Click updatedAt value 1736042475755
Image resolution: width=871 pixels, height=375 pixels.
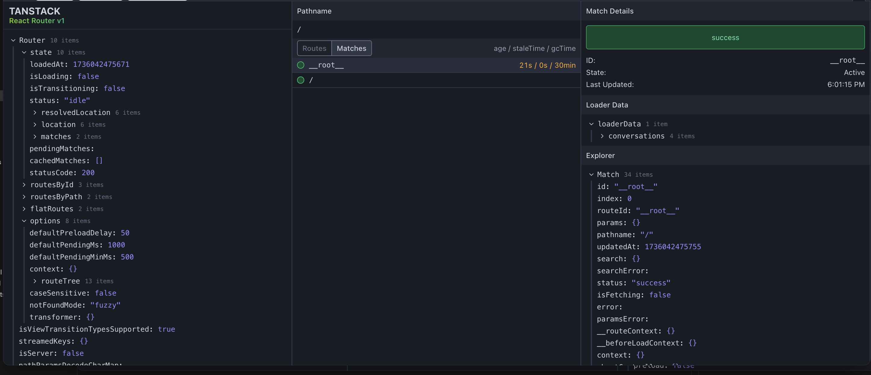[x=673, y=247]
